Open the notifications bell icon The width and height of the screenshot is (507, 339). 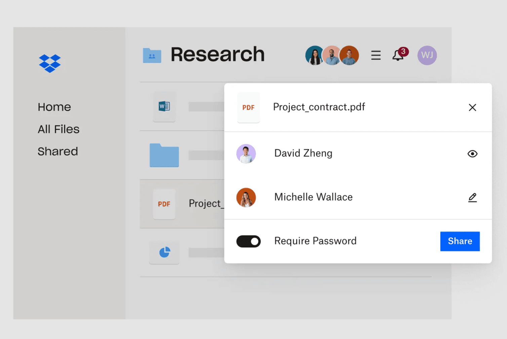(398, 55)
